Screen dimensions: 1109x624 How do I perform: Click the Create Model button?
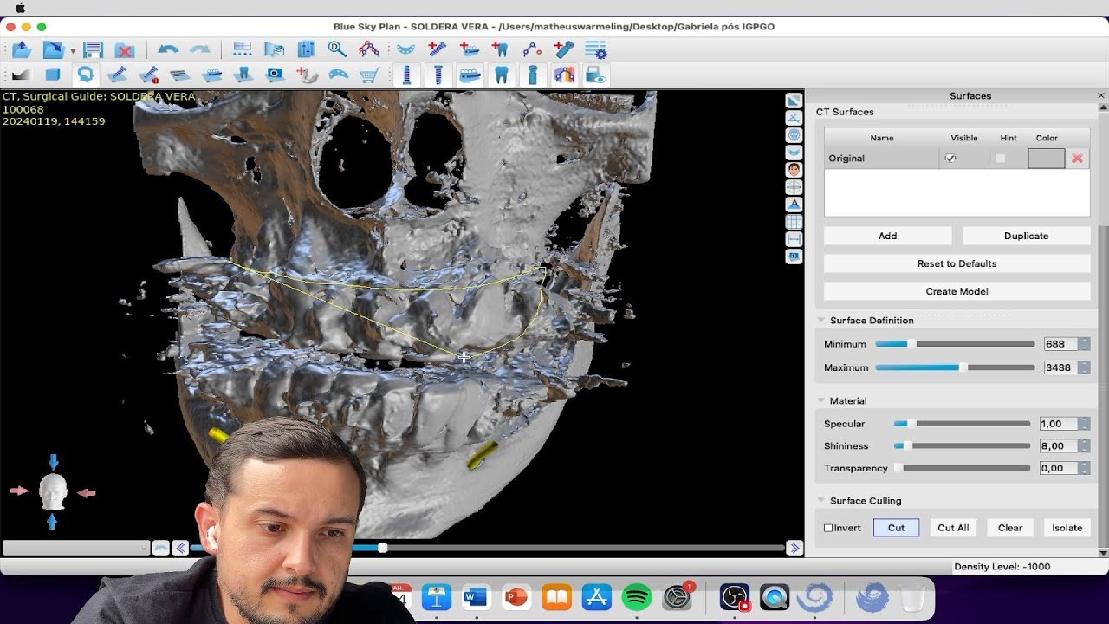click(957, 291)
